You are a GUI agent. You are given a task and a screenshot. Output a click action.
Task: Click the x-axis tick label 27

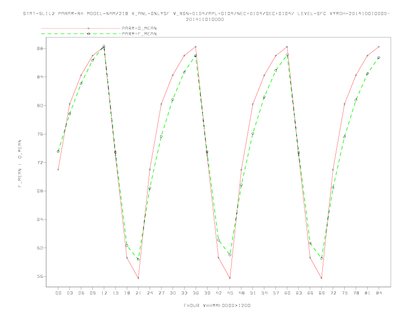coord(161,293)
